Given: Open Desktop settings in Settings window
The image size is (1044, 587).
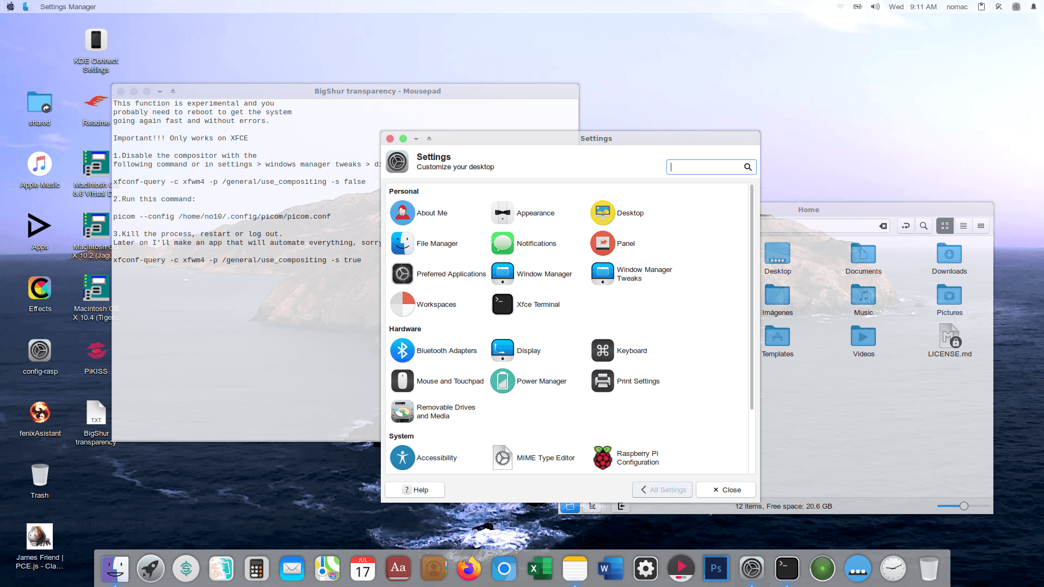Looking at the screenshot, I should click(617, 213).
